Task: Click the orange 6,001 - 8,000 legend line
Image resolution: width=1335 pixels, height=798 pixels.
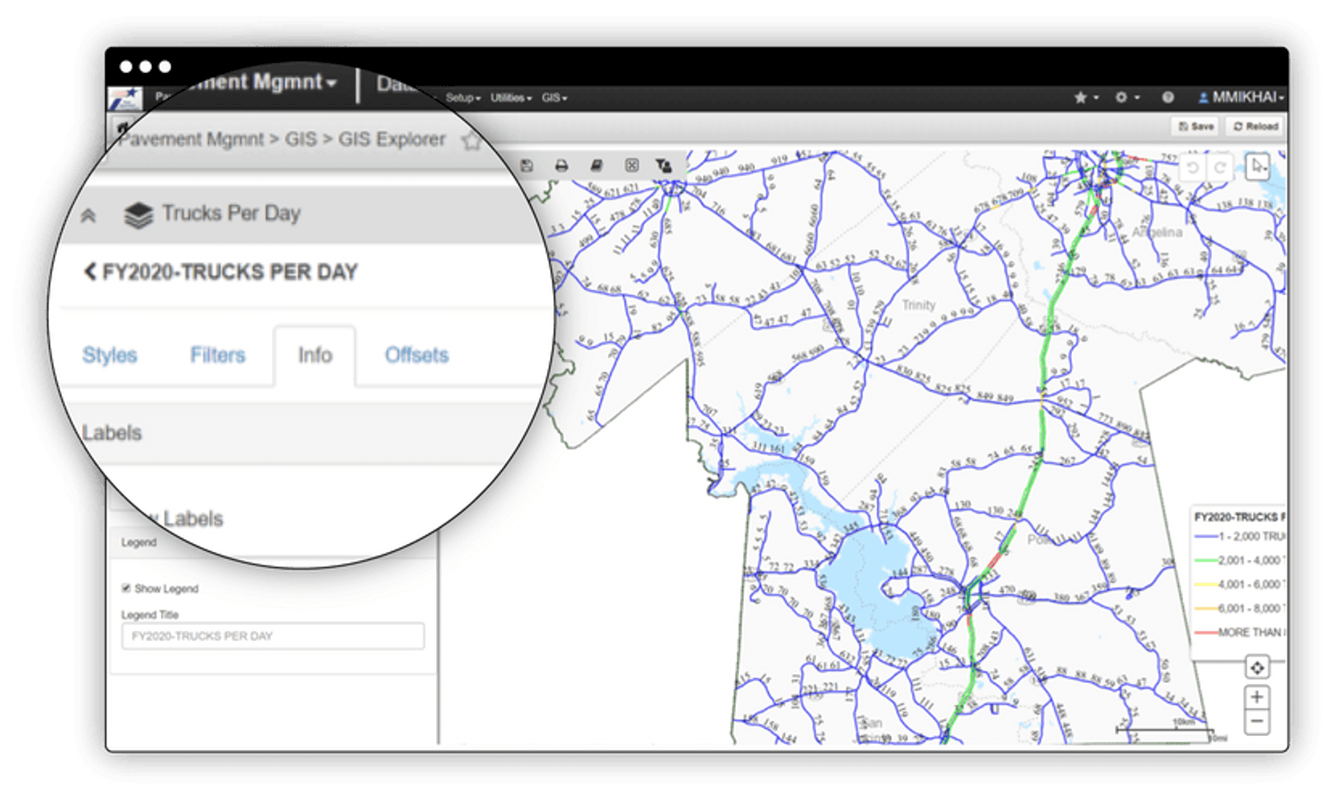Action: coord(1206,609)
